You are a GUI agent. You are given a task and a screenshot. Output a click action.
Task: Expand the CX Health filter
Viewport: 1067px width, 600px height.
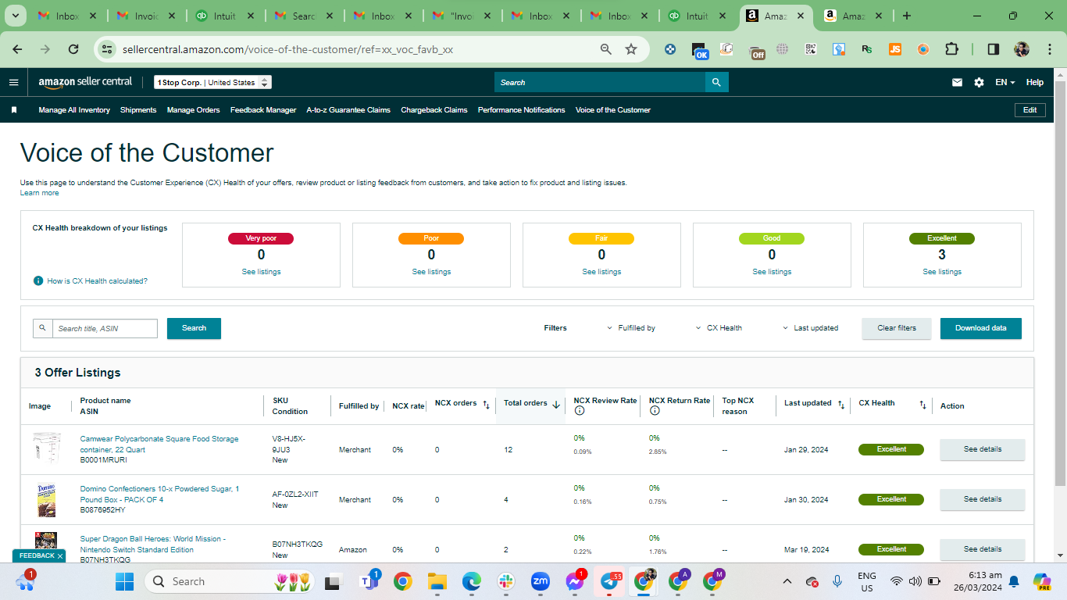(x=719, y=328)
